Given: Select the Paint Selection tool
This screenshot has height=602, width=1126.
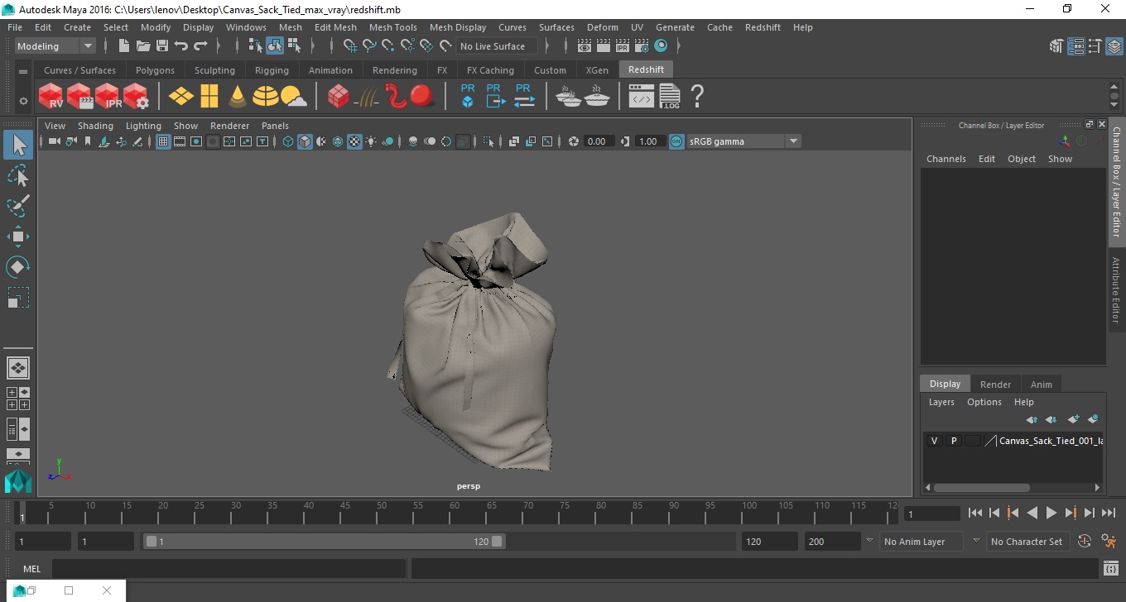Looking at the screenshot, I should 18,206.
